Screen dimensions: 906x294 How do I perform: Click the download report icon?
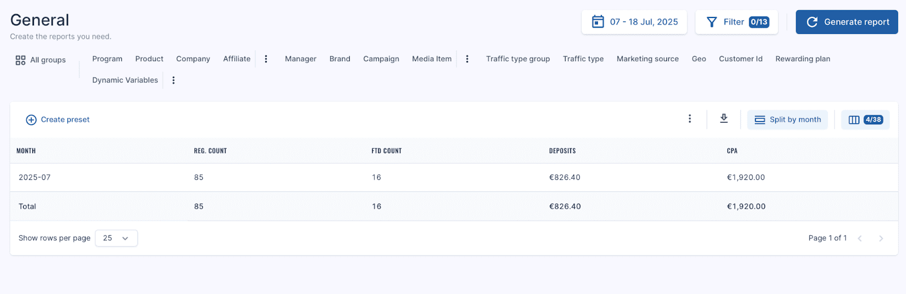click(x=724, y=119)
